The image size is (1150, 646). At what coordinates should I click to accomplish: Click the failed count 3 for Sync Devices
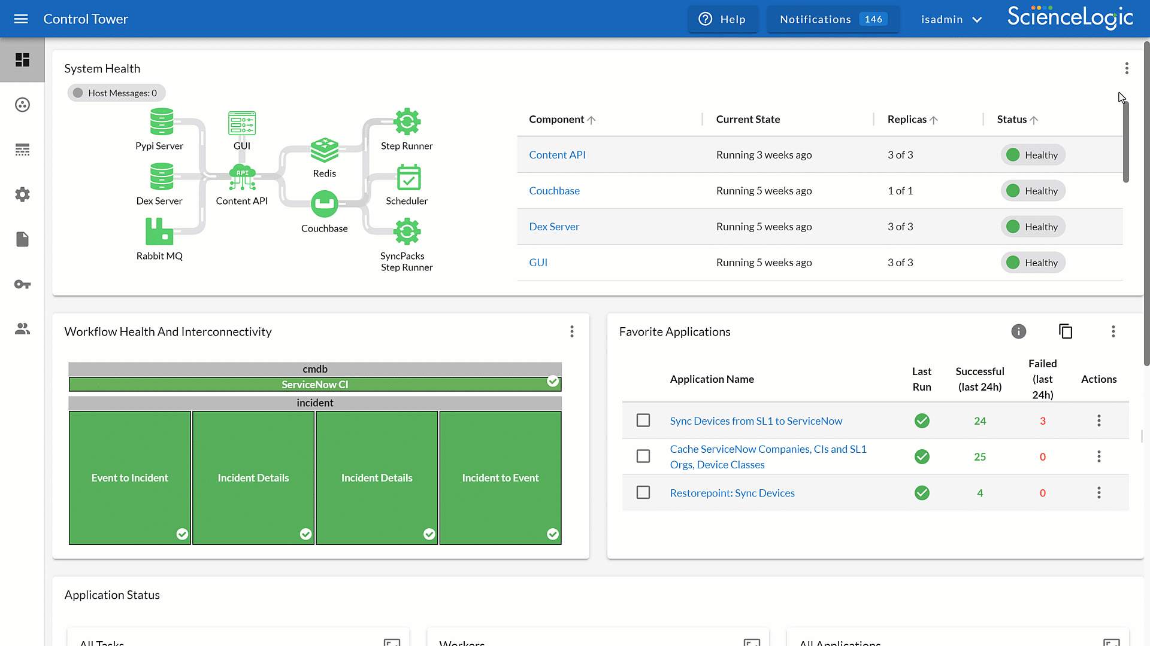[x=1042, y=421]
